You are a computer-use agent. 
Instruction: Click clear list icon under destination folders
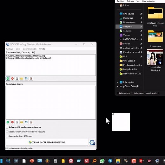[x=17, y=122]
